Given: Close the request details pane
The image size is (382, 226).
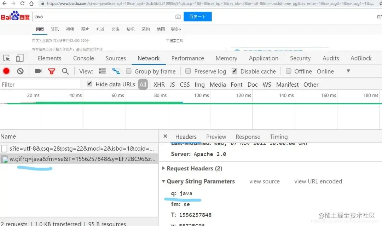Looking at the screenshot, I should 165,136.
